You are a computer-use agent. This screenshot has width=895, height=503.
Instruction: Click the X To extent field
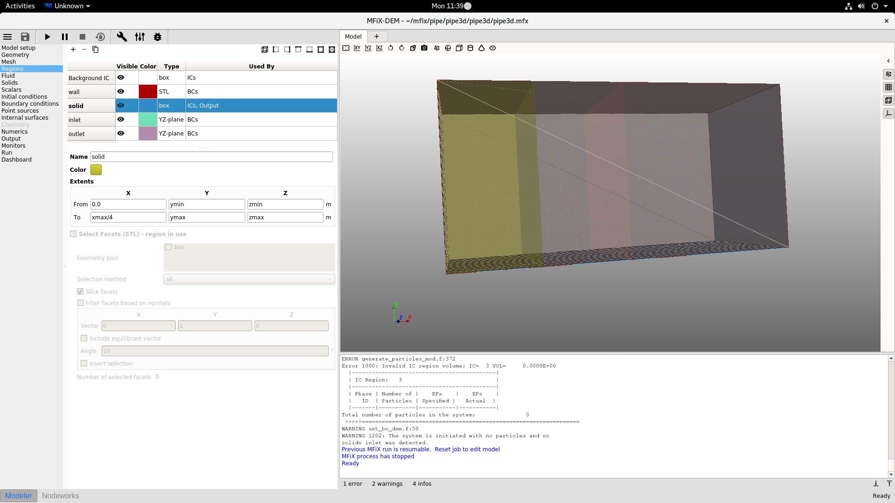point(128,218)
